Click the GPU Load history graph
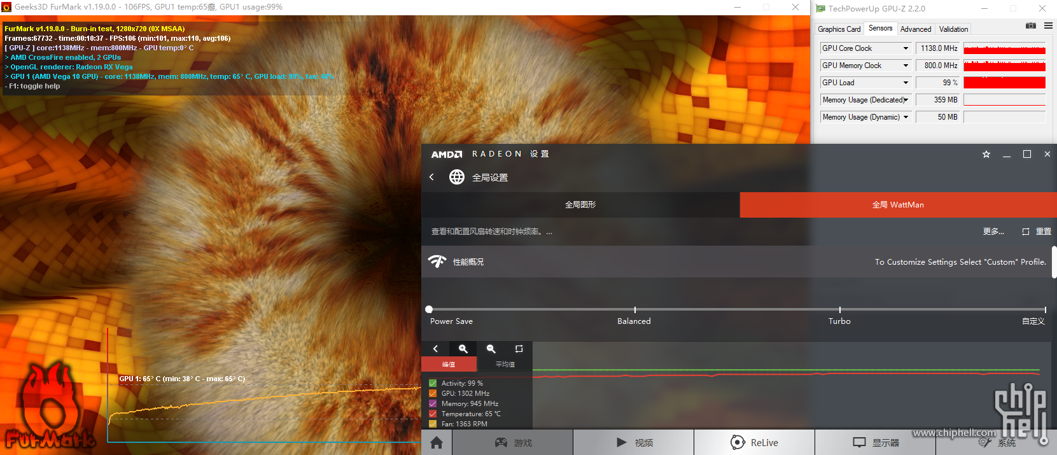Viewport: 1057px width, 455px height. coord(1004,83)
